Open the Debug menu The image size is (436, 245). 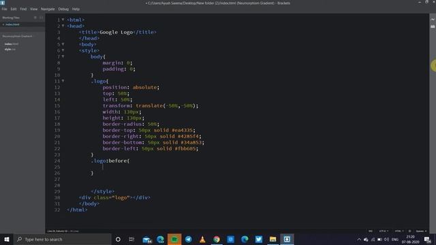click(x=63, y=9)
